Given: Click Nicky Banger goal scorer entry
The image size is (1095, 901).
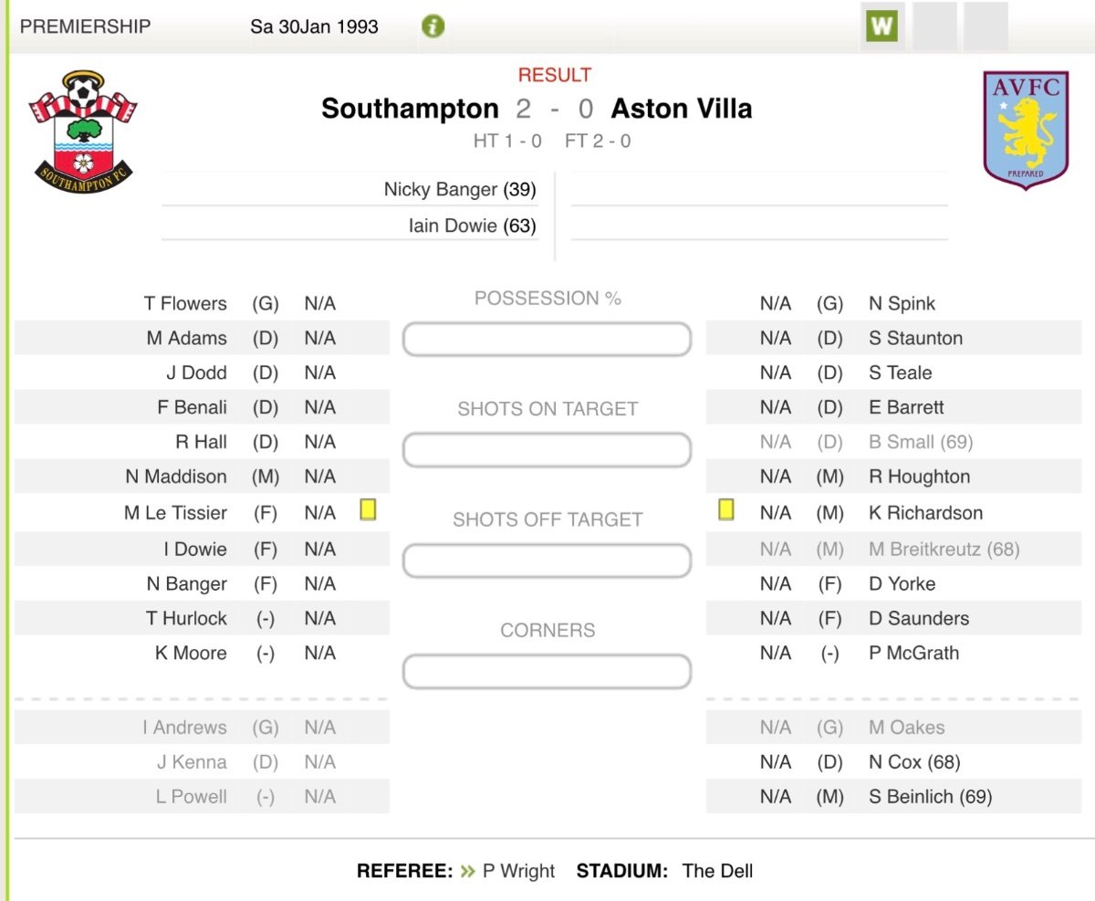Looking at the screenshot, I should [460, 190].
